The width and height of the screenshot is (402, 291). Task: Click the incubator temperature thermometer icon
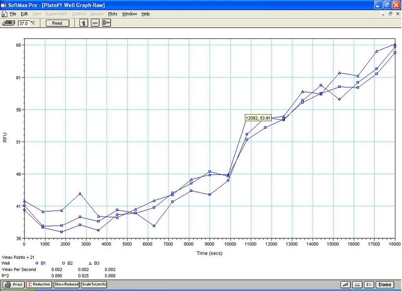84,23
